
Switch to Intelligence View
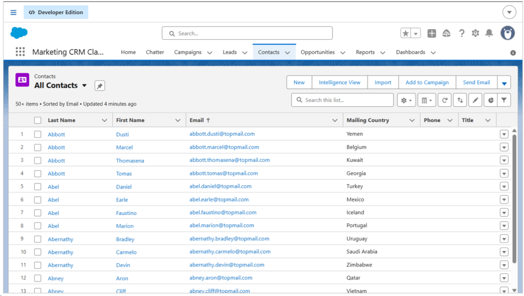click(x=340, y=83)
